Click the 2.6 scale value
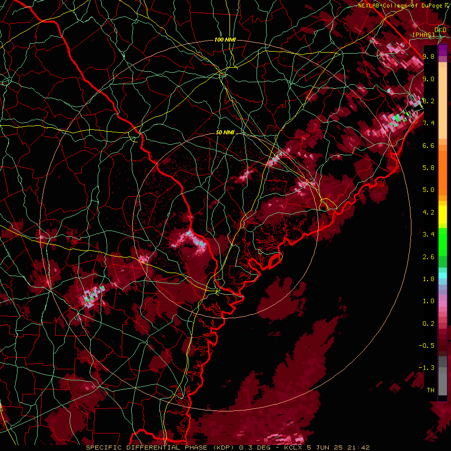451x451 pixels. click(428, 257)
